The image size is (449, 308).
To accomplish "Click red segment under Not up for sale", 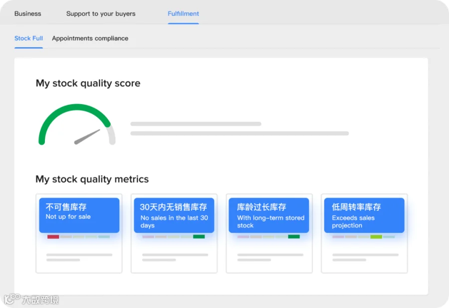I will (53, 237).
